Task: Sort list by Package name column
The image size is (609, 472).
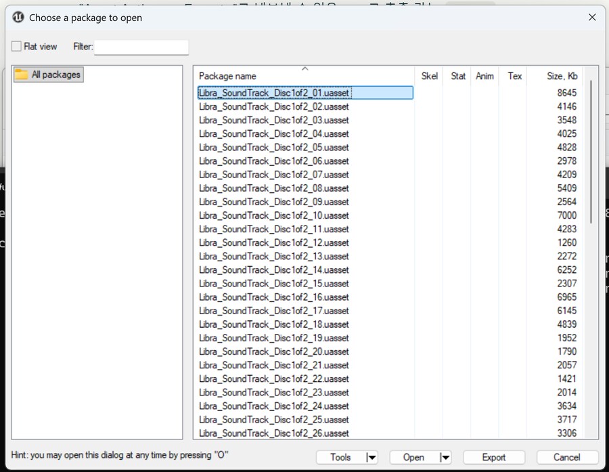Action: 227,77
